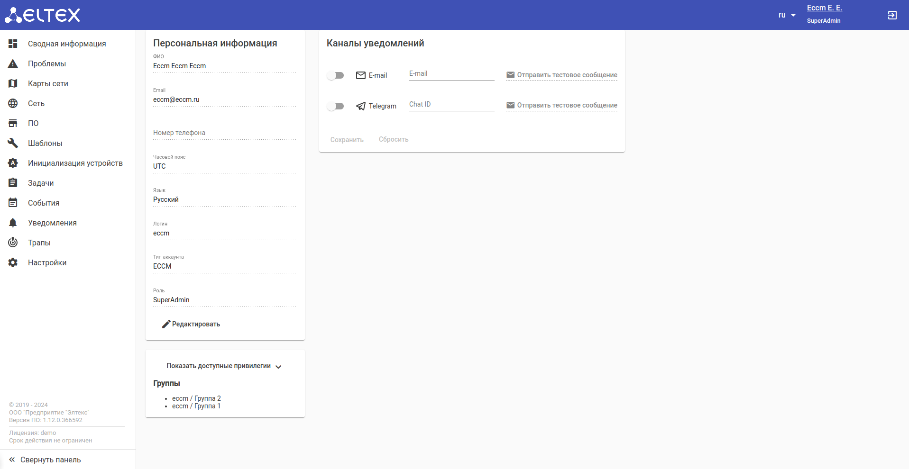Click the E-mail channel input field
The image size is (909, 469).
451,74
